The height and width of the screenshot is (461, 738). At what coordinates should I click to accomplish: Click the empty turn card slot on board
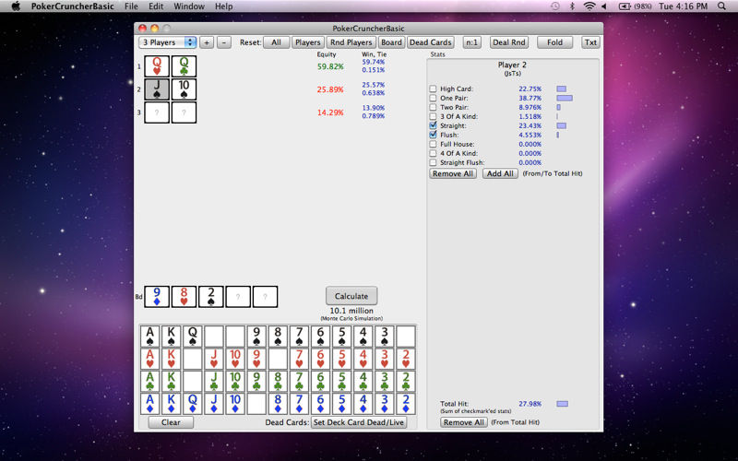(238, 297)
